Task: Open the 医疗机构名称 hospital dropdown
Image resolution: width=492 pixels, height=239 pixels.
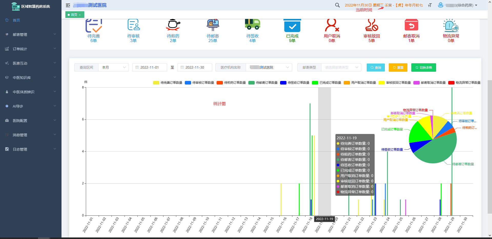Action: tap(269, 67)
